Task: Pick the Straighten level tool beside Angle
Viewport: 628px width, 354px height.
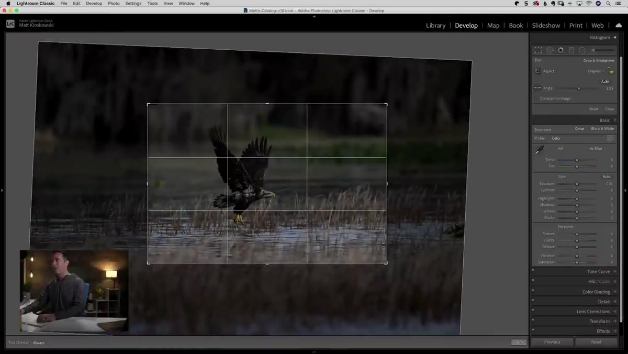Action: (x=537, y=88)
